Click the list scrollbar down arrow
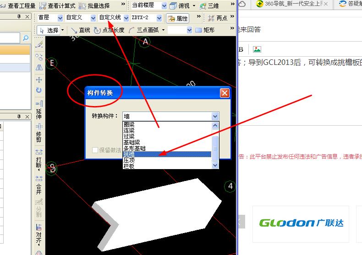 coord(215,165)
